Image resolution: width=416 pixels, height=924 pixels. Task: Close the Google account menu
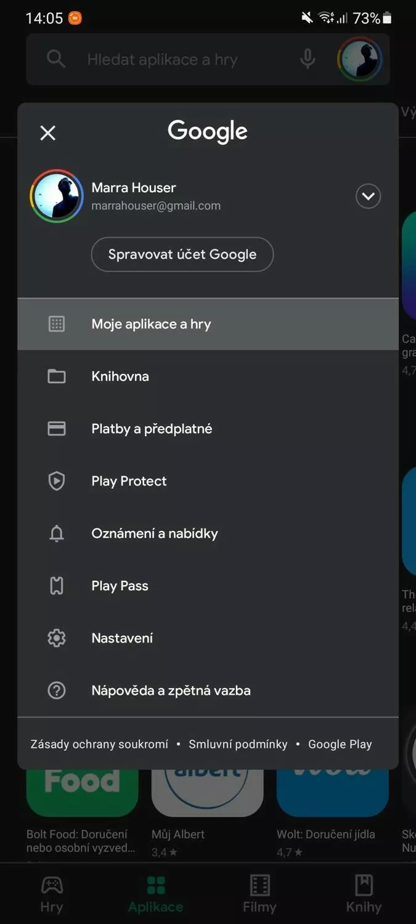click(x=47, y=132)
